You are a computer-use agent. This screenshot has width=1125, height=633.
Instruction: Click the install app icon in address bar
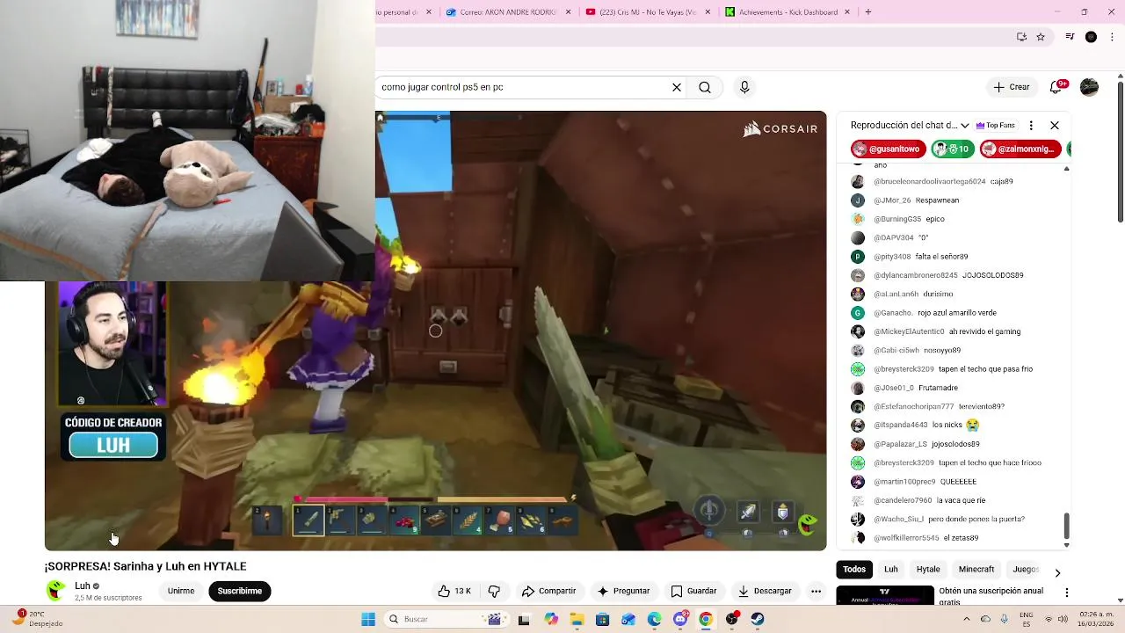click(x=1021, y=37)
